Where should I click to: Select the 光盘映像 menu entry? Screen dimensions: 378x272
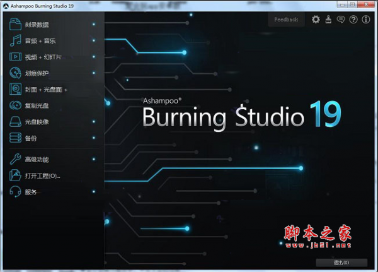tap(54, 122)
